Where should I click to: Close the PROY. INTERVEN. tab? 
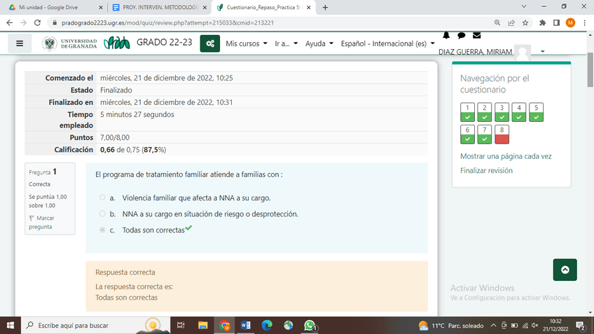coord(205,7)
